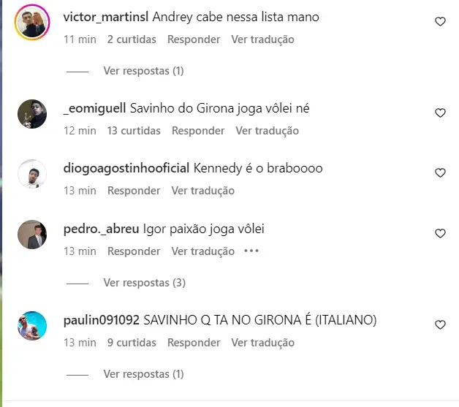Expand replies under victor_martinsl's comment
The height and width of the screenshot is (407, 459).
click(x=143, y=71)
